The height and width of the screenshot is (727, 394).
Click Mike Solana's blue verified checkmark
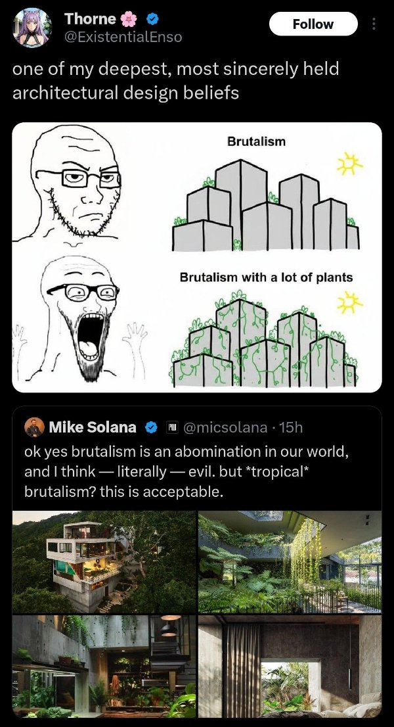[150, 428]
